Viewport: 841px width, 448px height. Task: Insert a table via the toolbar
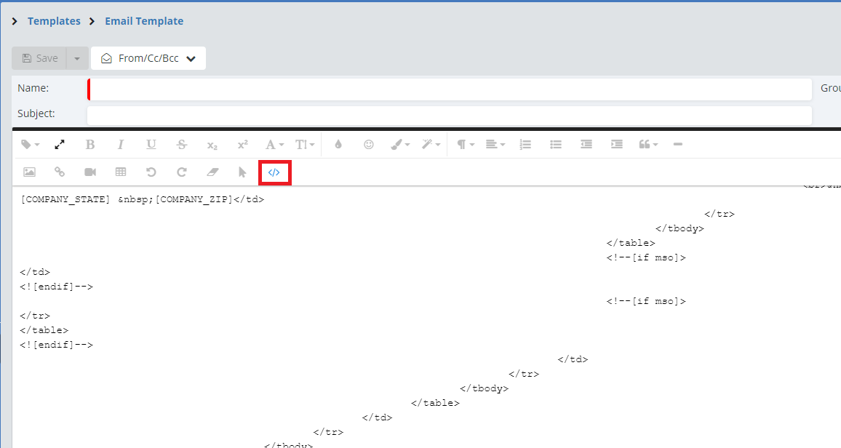(121, 172)
